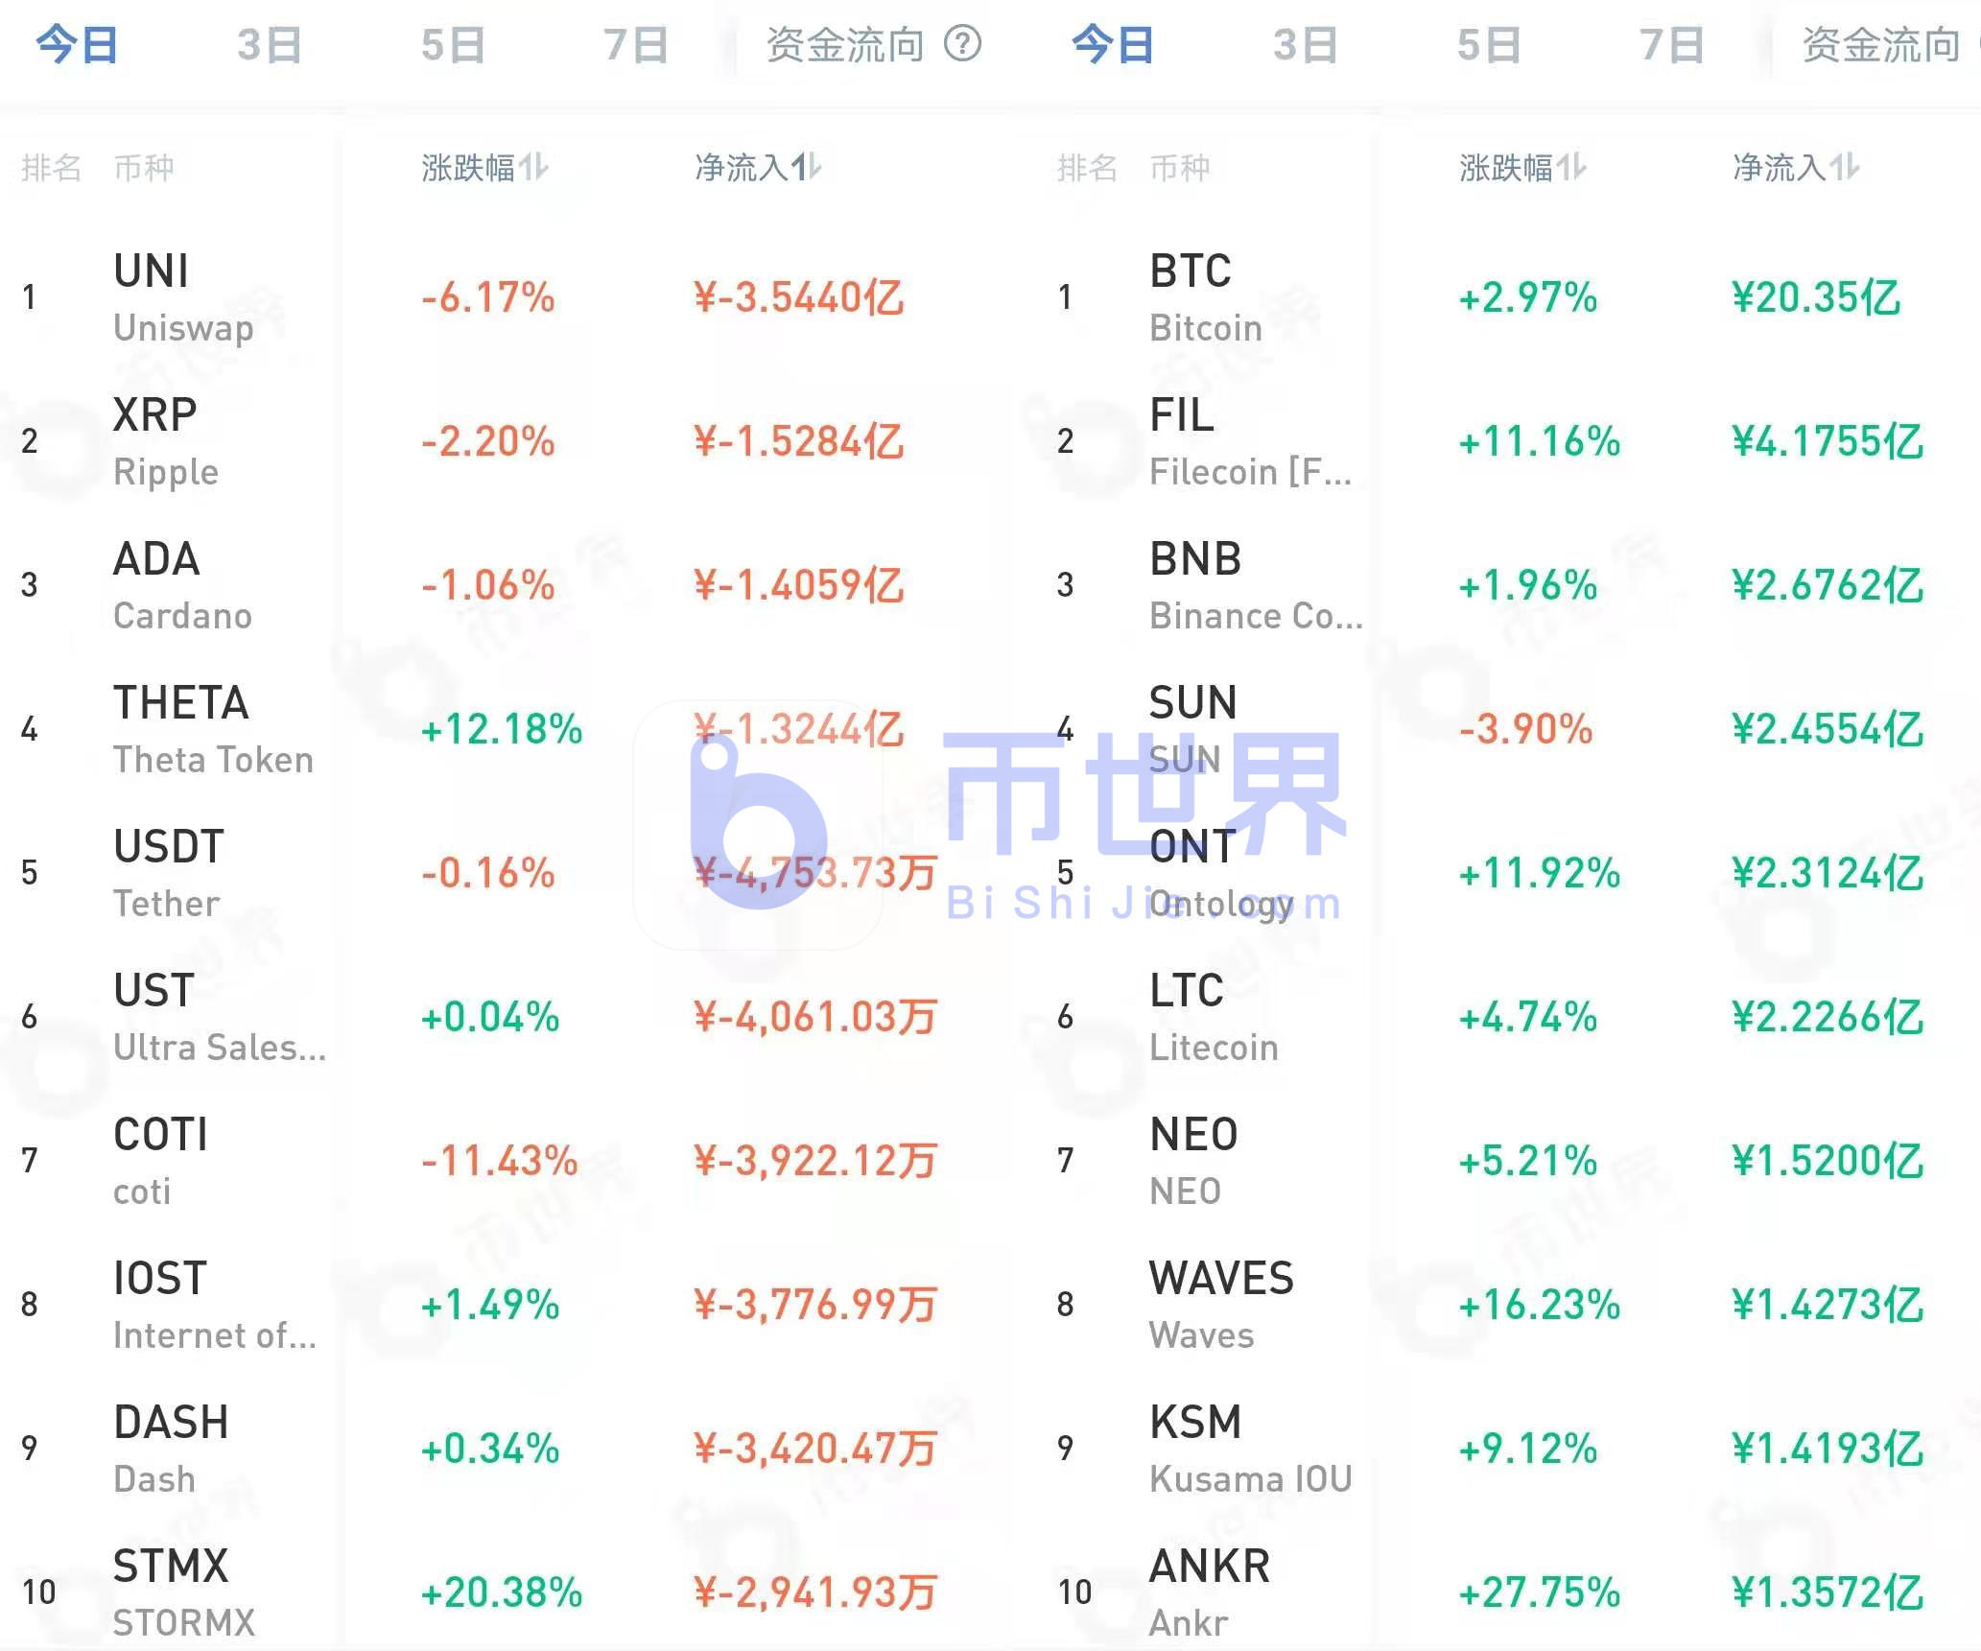Click the left 资金流向 label

click(844, 44)
